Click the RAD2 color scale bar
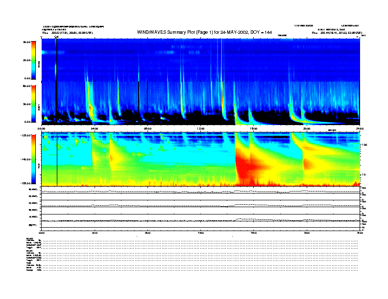This screenshot has height=299, width=388. [x=33, y=60]
